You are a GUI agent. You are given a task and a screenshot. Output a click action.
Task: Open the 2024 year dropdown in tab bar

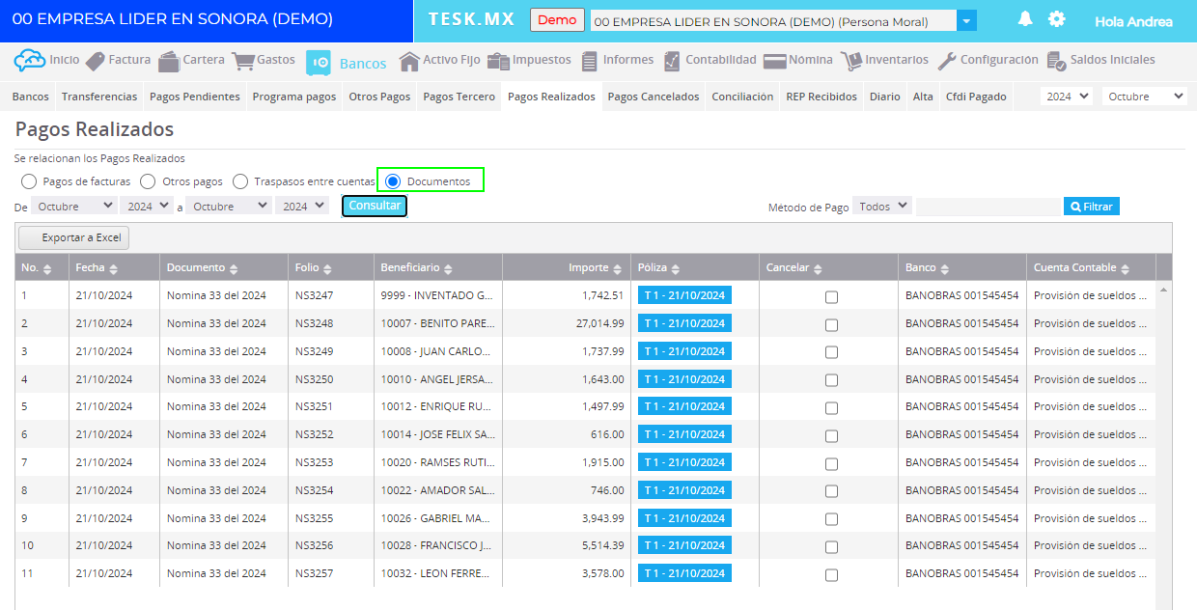(x=1067, y=97)
